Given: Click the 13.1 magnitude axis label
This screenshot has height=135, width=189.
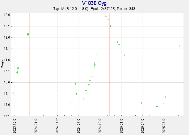Looking at the screenshot, I should [x=7, y=26].
